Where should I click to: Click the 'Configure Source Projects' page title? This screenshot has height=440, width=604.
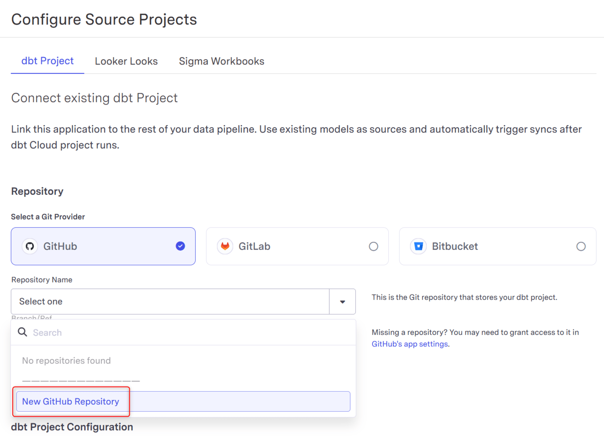104,19
